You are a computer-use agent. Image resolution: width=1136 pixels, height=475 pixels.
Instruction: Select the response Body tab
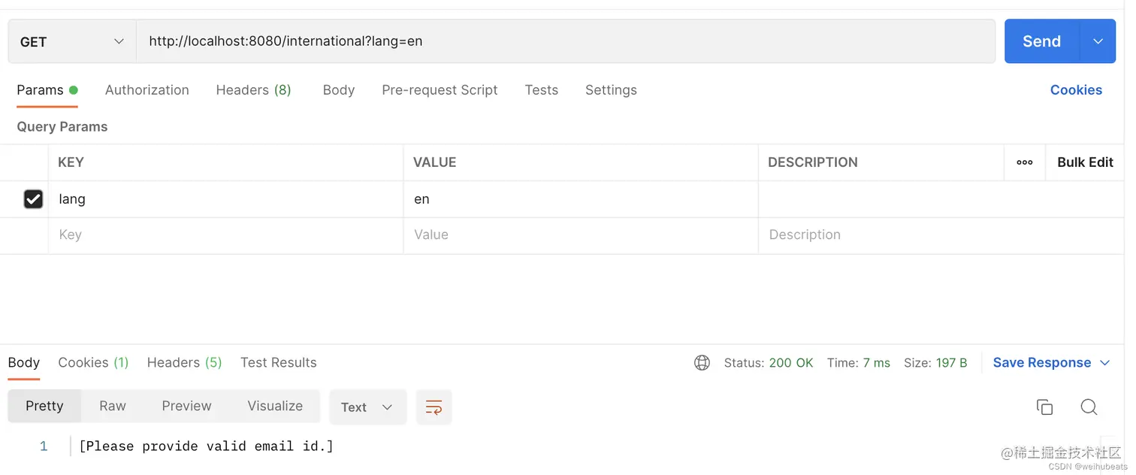tap(24, 363)
